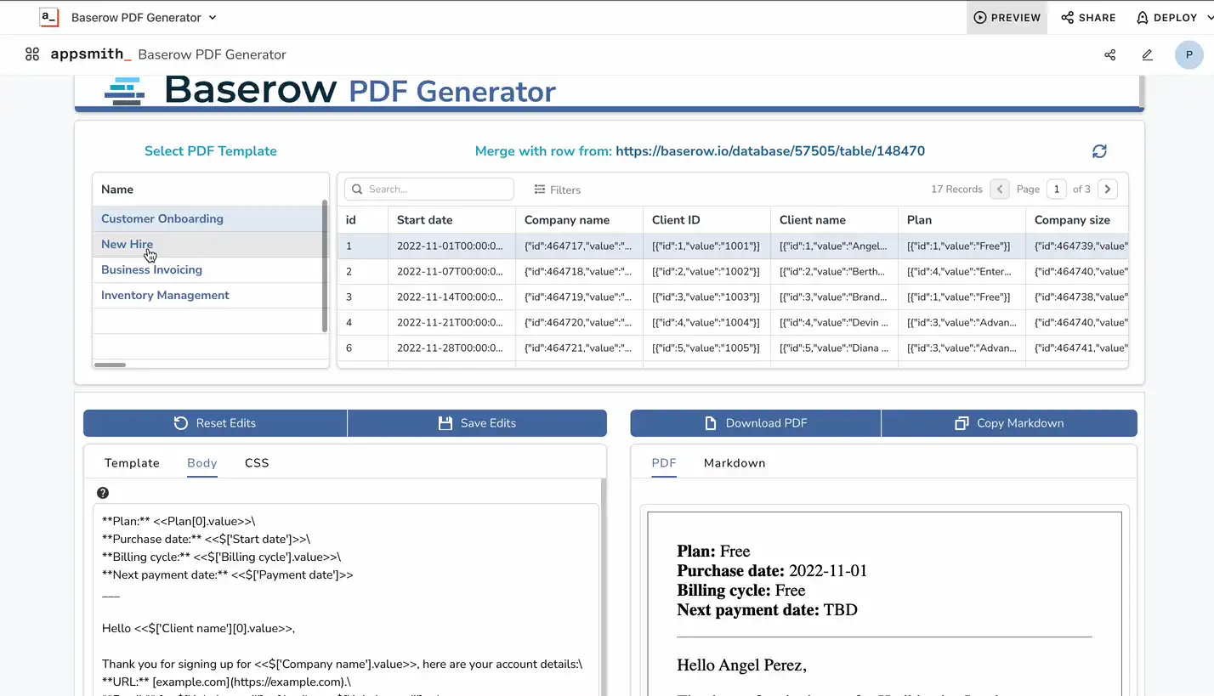Click the Preview play icon
Viewport: 1214px width, 696px height.
pos(979,17)
